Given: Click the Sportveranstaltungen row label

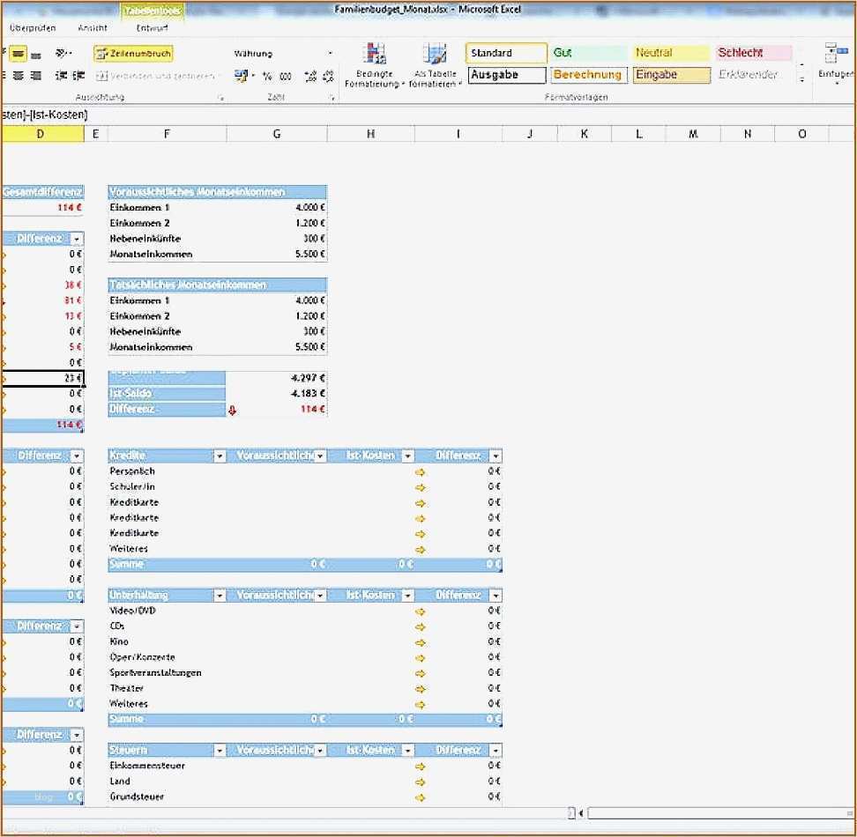Looking at the screenshot, I should pyautogui.click(x=155, y=673).
